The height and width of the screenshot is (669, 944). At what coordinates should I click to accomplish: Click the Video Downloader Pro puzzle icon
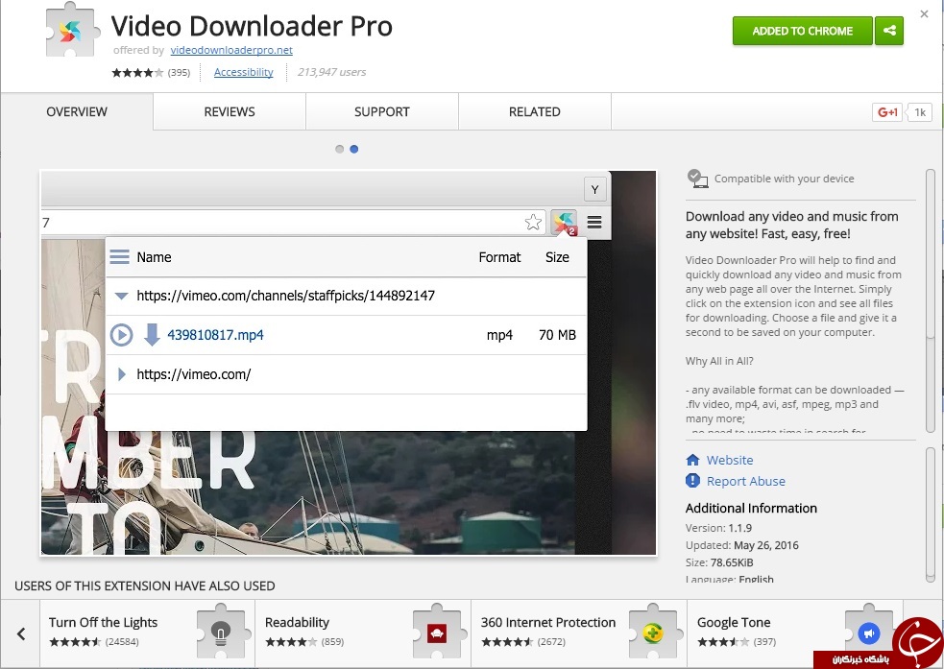coord(72,31)
